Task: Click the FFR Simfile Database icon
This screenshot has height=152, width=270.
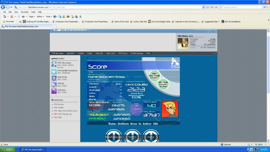Action: tap(54, 72)
